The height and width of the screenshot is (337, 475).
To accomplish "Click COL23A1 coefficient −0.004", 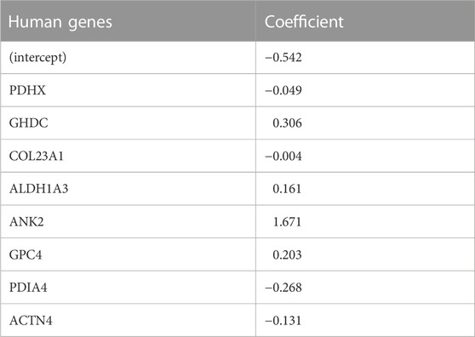I will [283, 156].
